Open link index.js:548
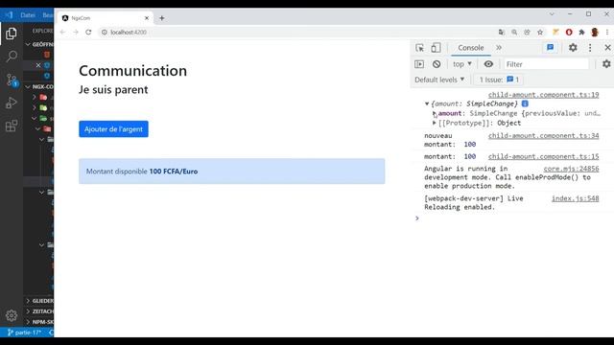The height and width of the screenshot is (345, 614). (576, 198)
